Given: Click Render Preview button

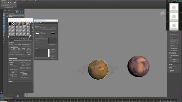Looking at the screenshot, I should click(52, 45).
